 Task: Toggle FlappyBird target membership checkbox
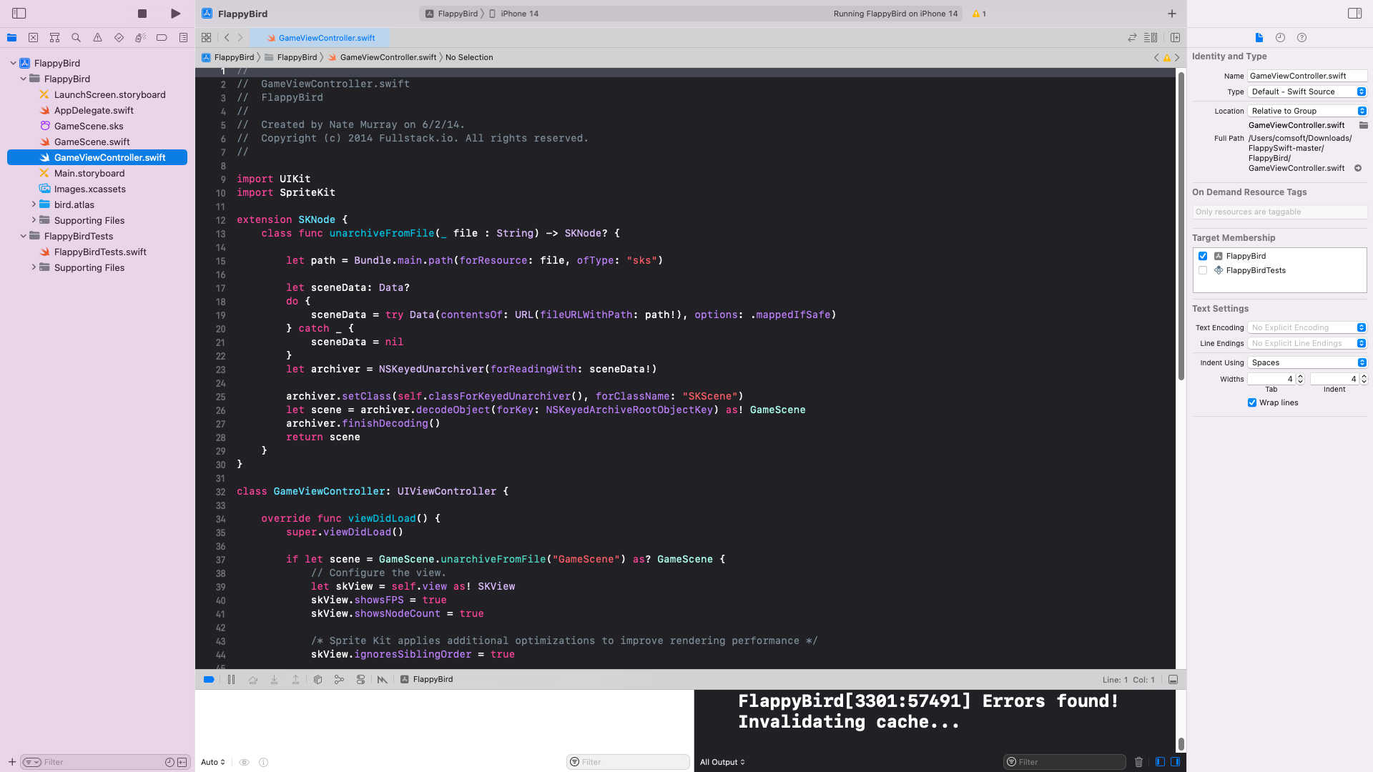point(1203,256)
